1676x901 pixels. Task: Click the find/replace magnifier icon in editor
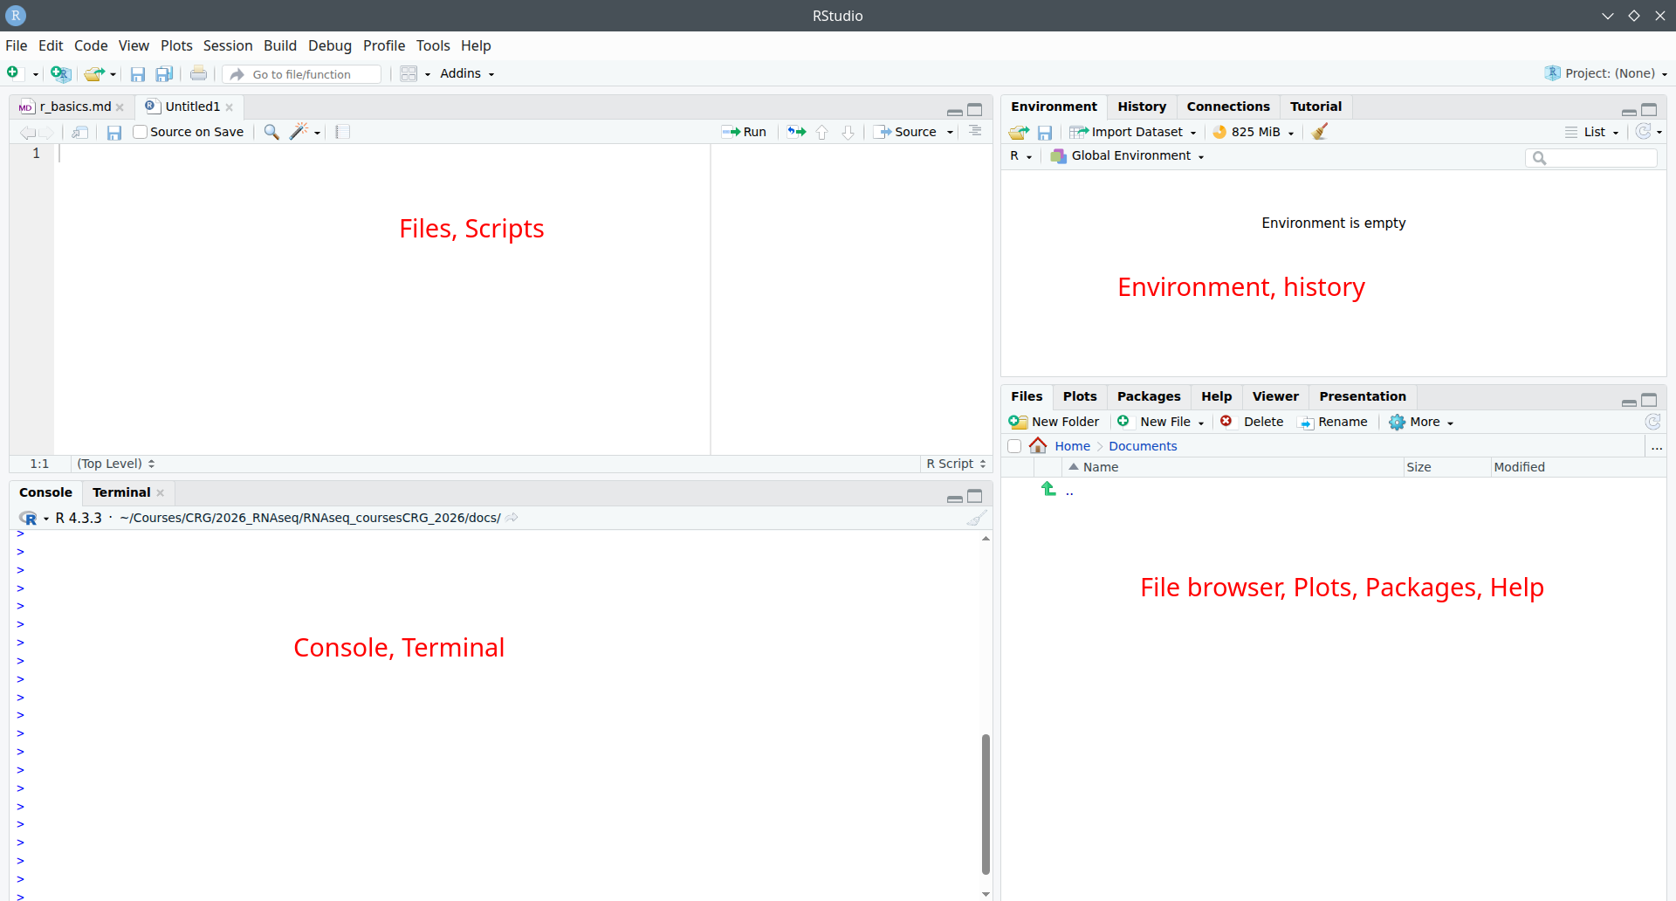click(x=271, y=132)
